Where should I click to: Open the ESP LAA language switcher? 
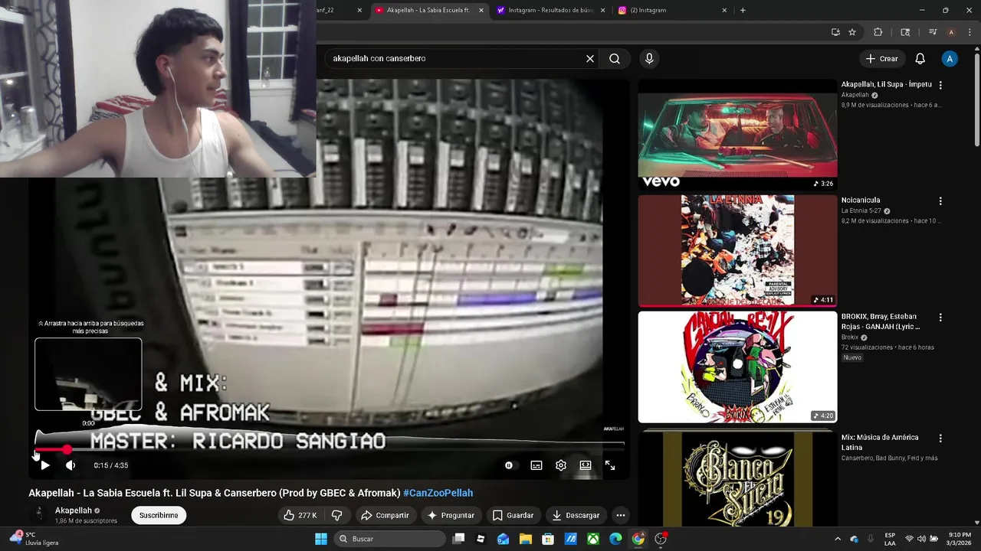890,539
